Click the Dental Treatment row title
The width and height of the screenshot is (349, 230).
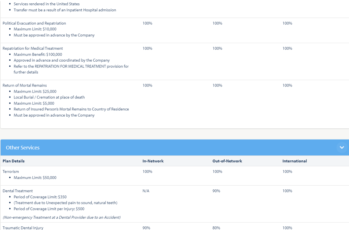coord(18,191)
